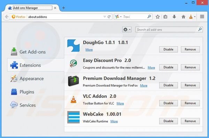Remove the DoughGo extension
209x138 pixels.
[190, 49]
